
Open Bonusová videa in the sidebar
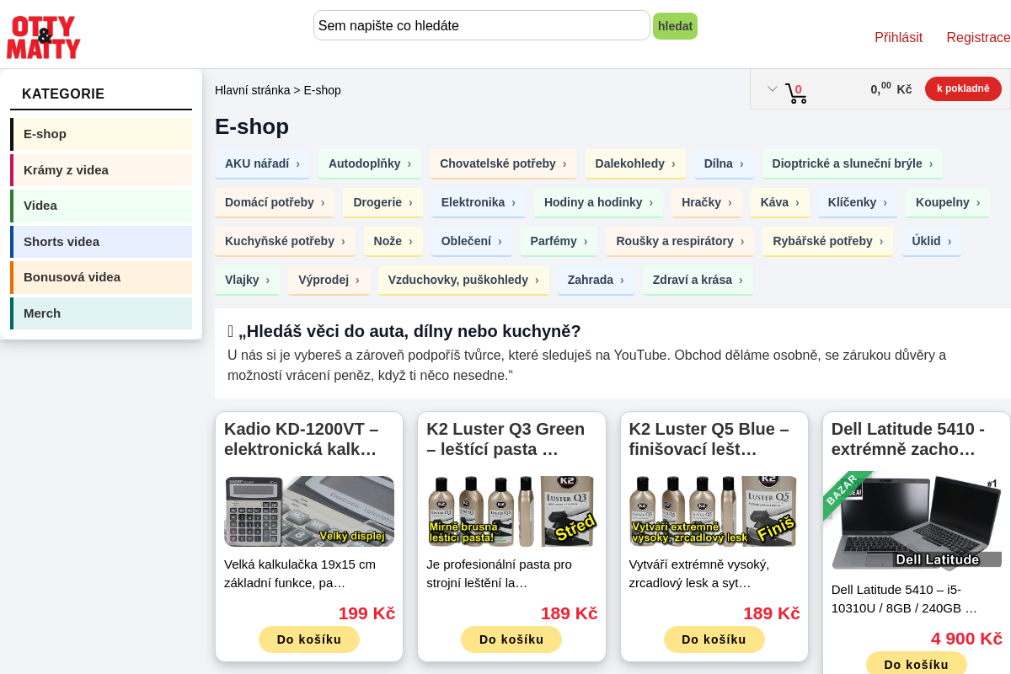101,277
